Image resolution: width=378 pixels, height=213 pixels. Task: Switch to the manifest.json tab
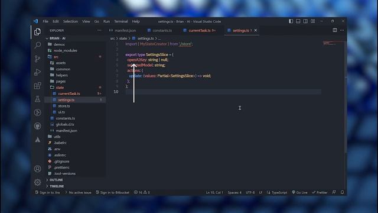pos(122,30)
